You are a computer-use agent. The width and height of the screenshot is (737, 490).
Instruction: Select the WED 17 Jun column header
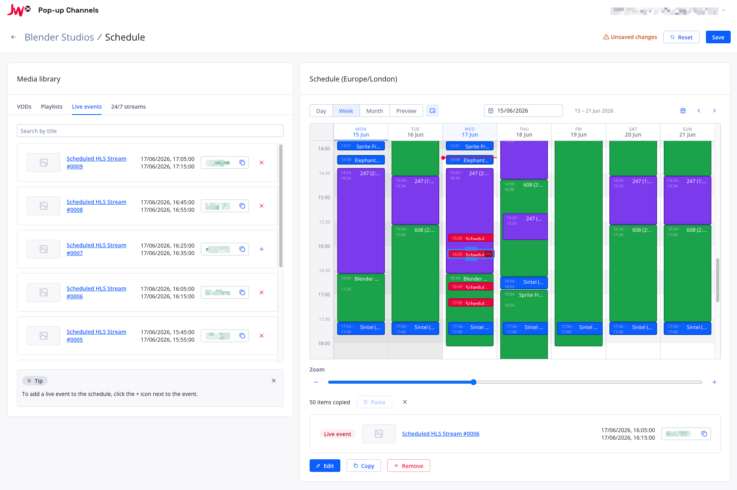(470, 132)
